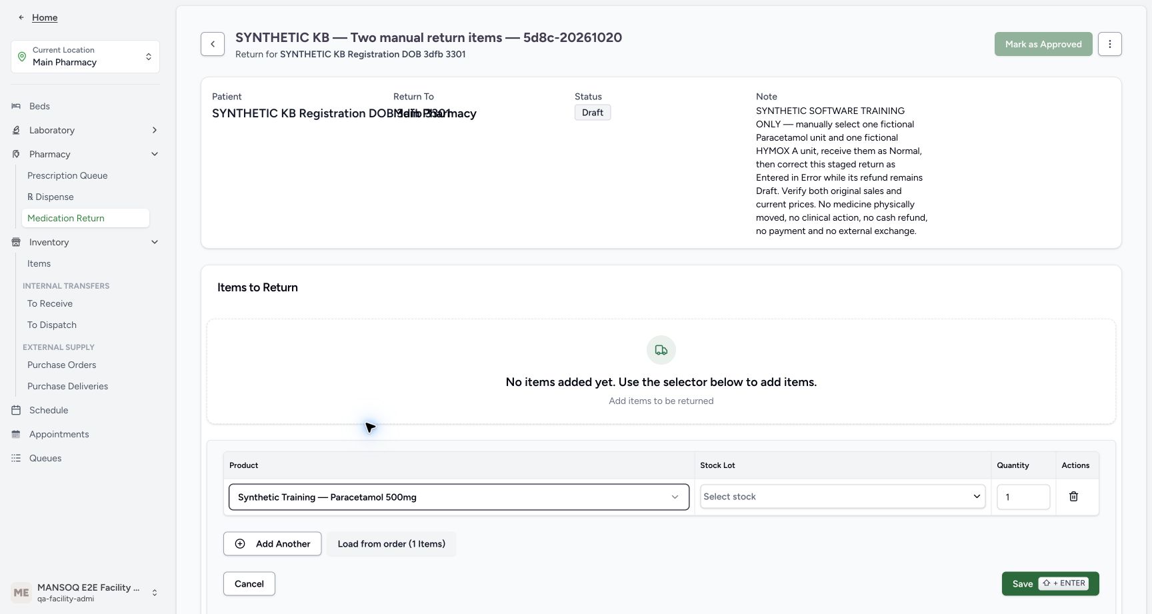This screenshot has width=1152, height=614.
Task: Collapse the Inventory menu chevron
Action: [x=155, y=242]
